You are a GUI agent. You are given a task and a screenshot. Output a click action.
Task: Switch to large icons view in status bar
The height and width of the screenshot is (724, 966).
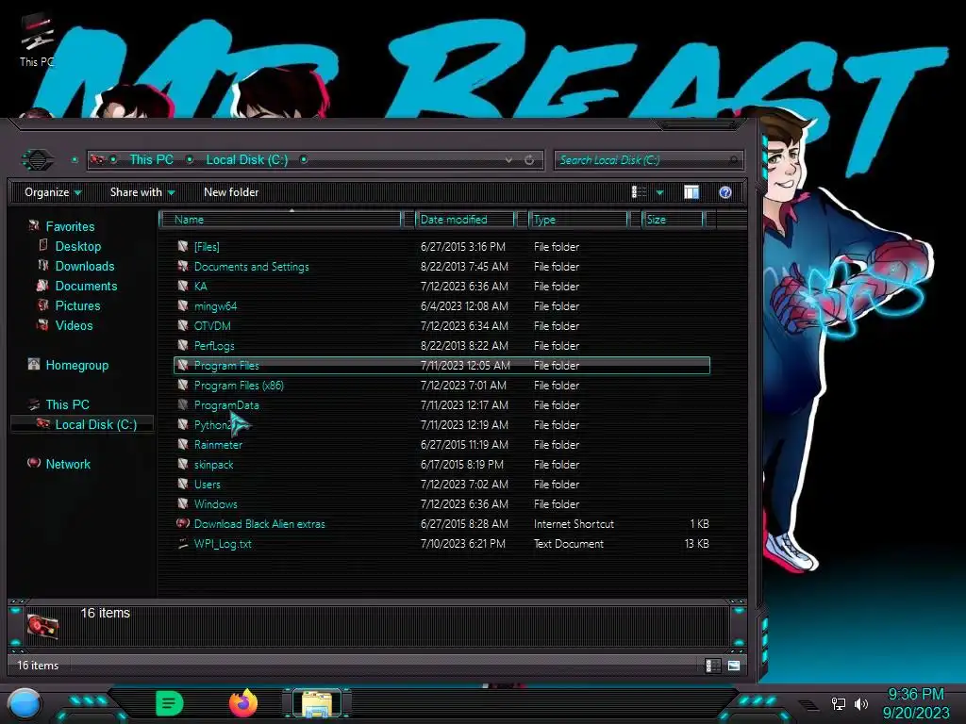click(x=734, y=666)
